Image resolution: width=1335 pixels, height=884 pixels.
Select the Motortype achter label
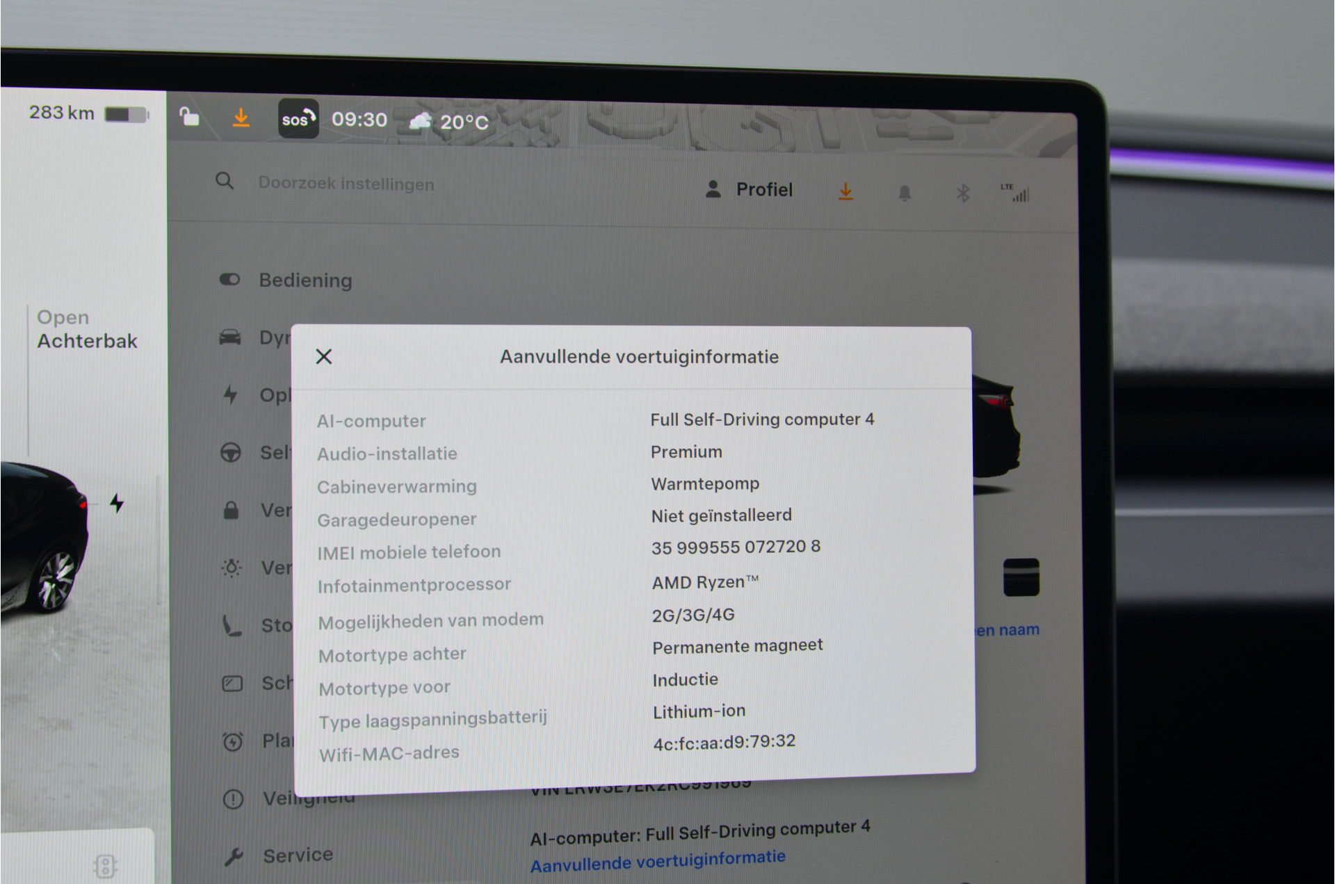pyautogui.click(x=392, y=654)
